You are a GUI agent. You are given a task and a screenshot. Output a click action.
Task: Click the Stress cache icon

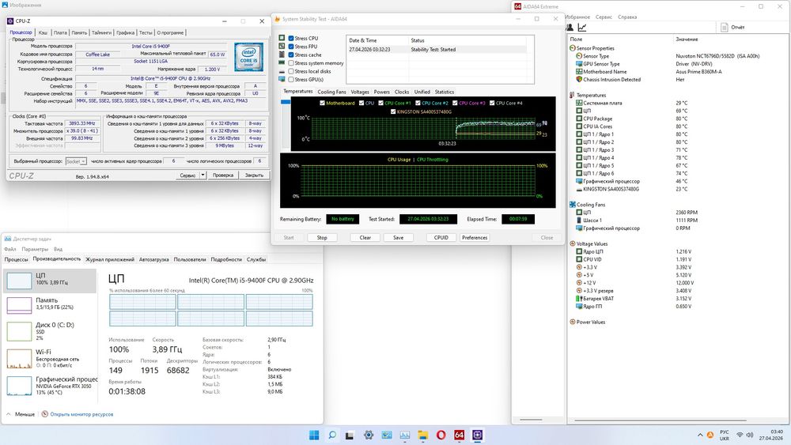282,55
